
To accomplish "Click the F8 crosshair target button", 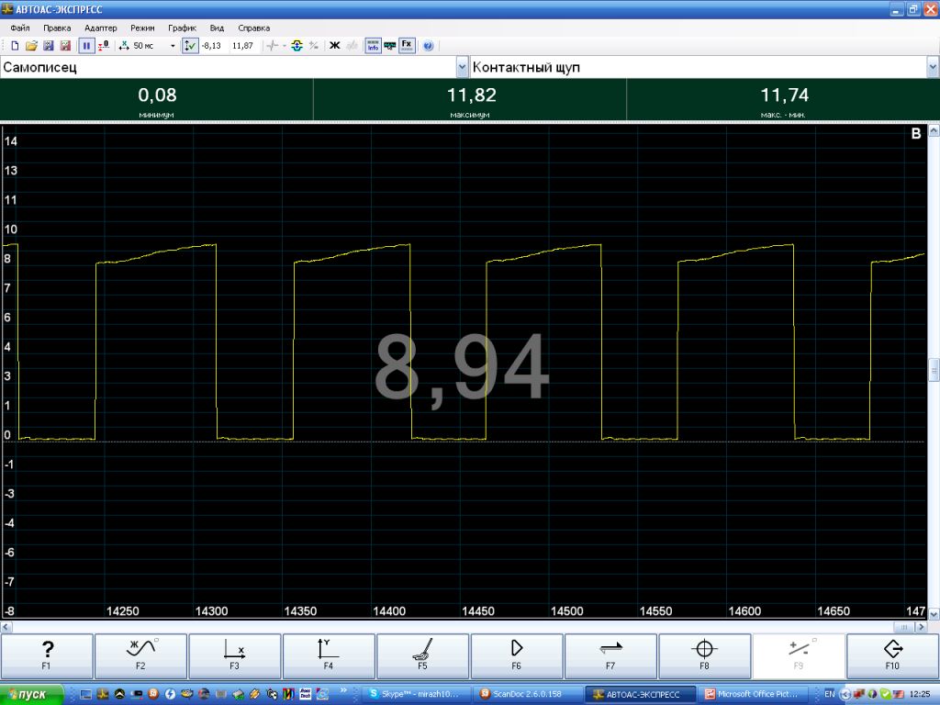I will pyautogui.click(x=704, y=655).
